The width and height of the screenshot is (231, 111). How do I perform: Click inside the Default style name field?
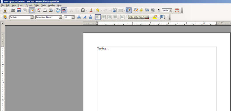point(20,17)
